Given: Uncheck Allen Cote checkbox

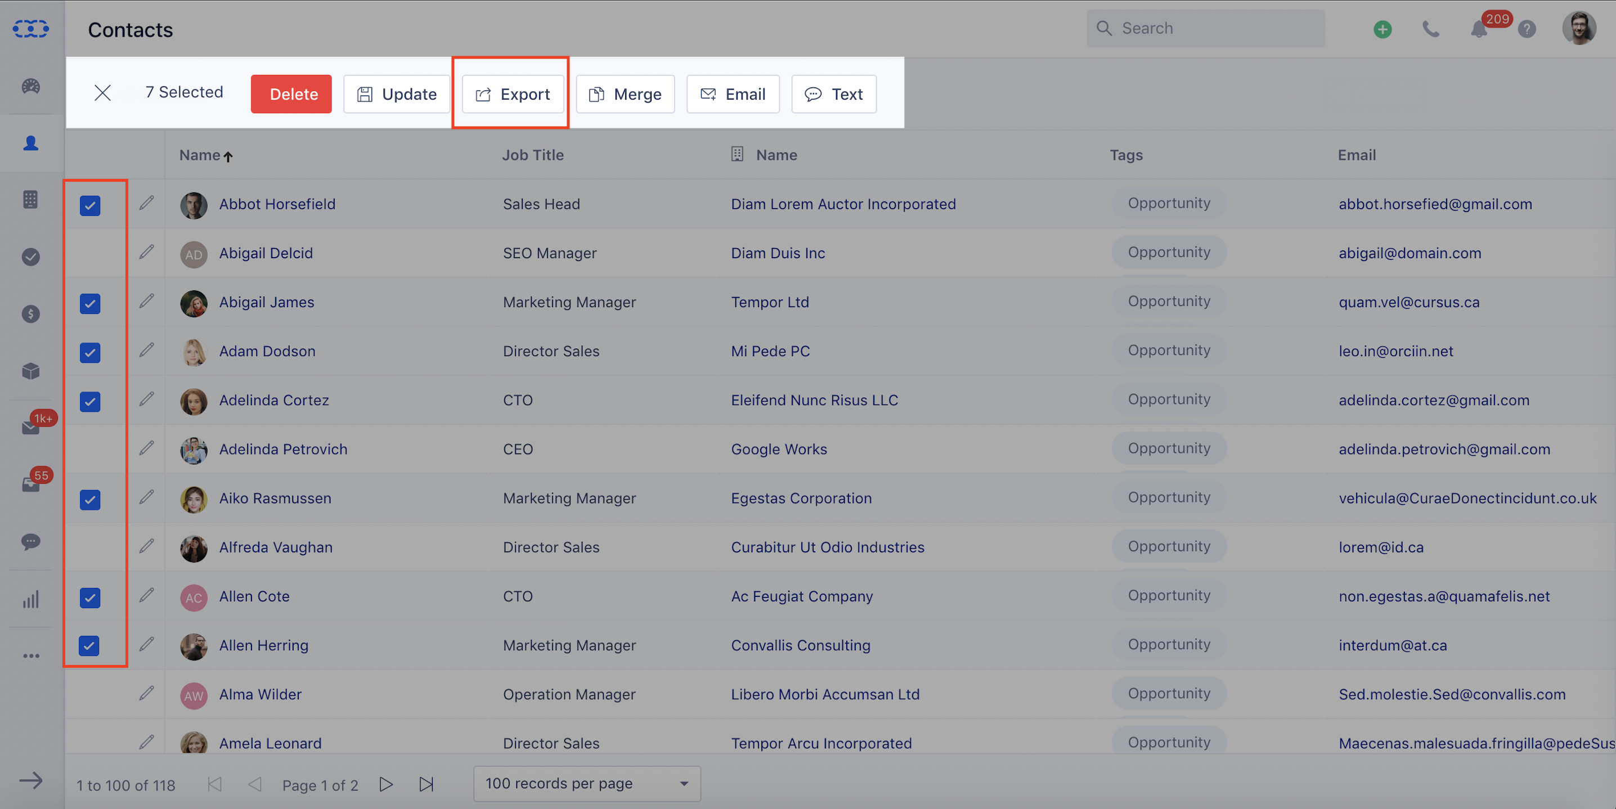Looking at the screenshot, I should [x=89, y=597].
